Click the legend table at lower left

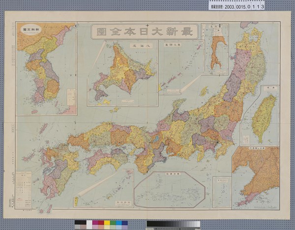pyautogui.click(x=23, y=190)
